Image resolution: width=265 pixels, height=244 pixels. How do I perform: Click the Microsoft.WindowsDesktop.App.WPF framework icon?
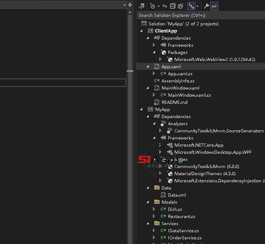tap(170, 152)
